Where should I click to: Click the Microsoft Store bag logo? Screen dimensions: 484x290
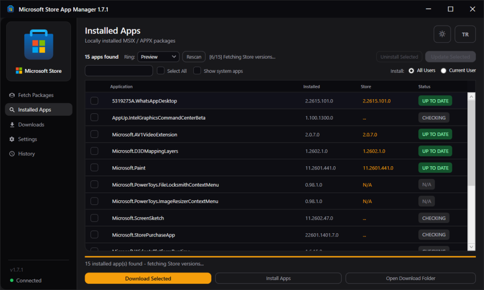pos(39,44)
